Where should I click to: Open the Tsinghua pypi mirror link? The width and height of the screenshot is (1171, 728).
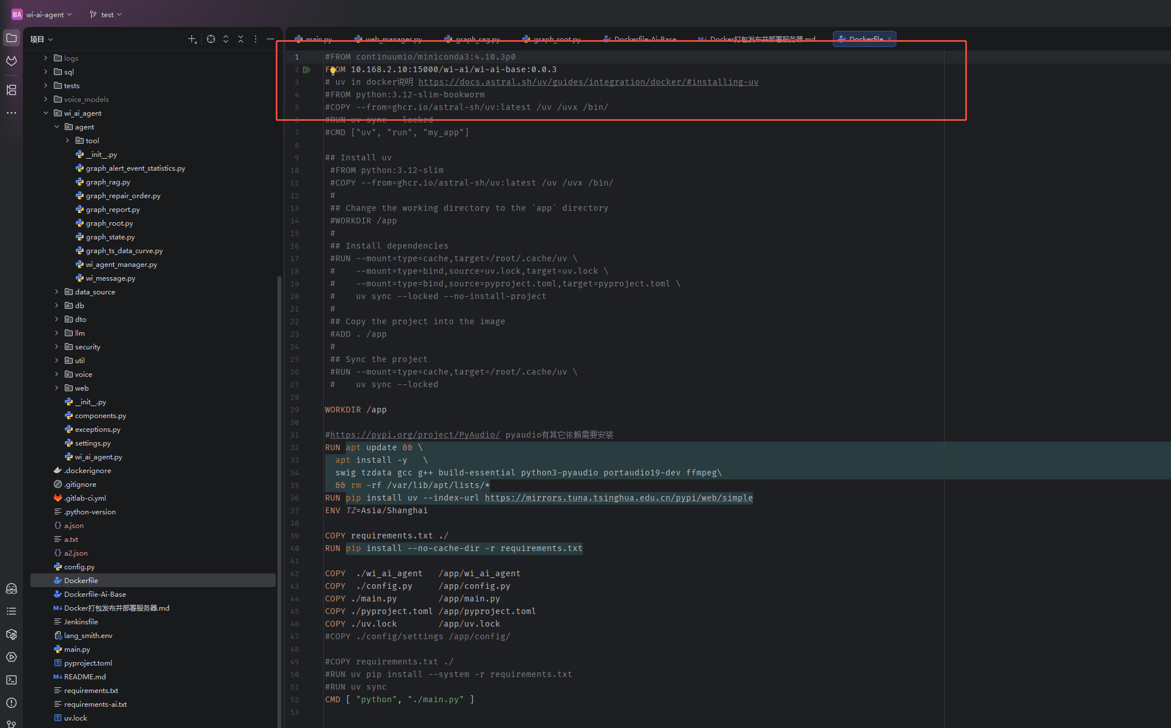[x=618, y=498]
